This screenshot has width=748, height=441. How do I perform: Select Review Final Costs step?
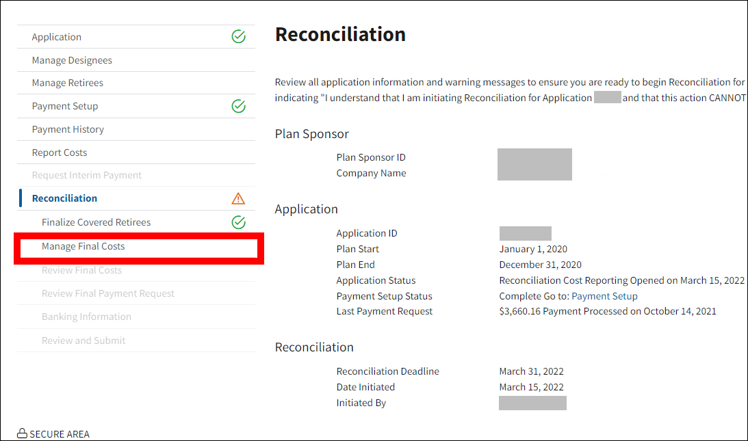(x=81, y=270)
